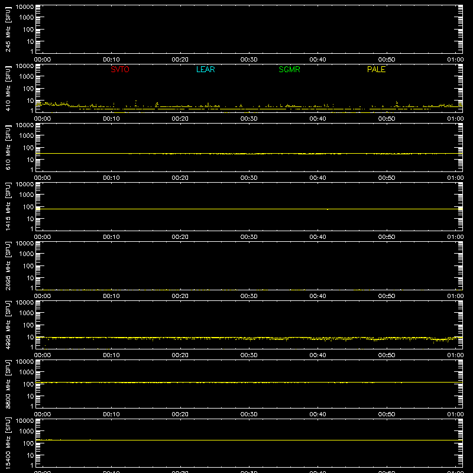
Task: Select the 1415 MHz [SFU] axis title
Action: coord(8,206)
